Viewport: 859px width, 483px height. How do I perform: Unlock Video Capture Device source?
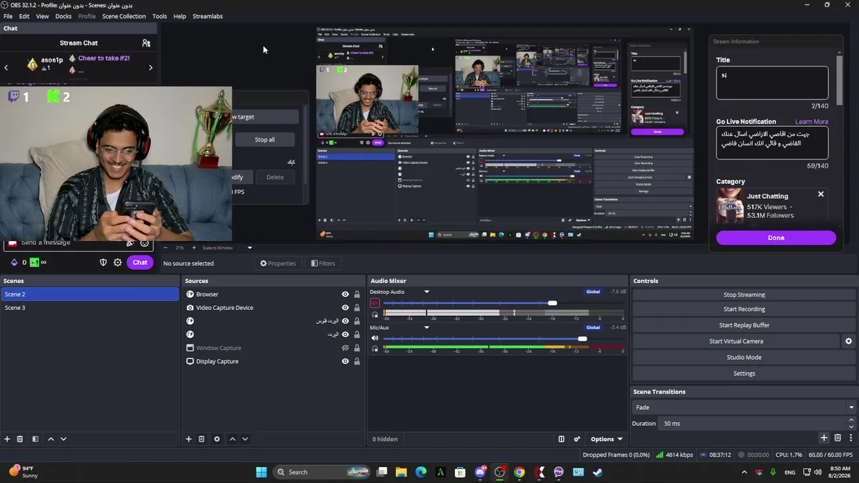point(357,307)
